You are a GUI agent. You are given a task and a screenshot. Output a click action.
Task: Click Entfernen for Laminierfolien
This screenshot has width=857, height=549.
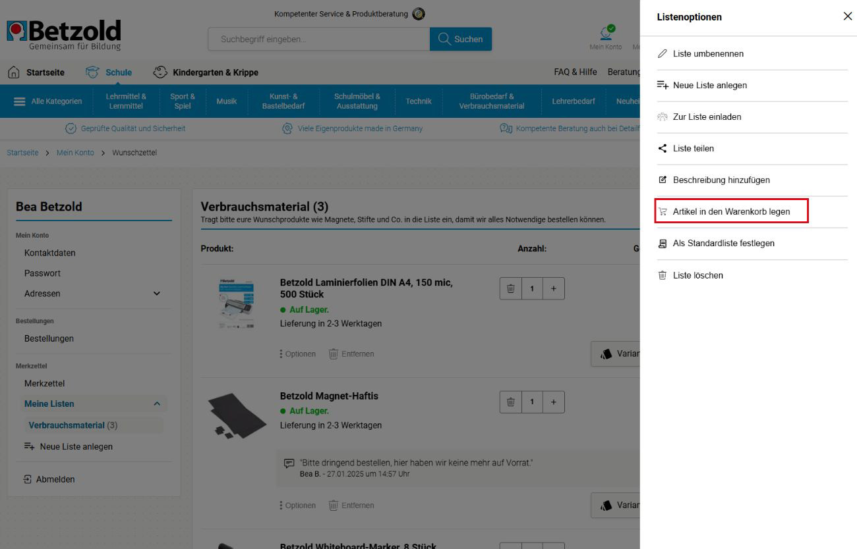pyautogui.click(x=351, y=354)
